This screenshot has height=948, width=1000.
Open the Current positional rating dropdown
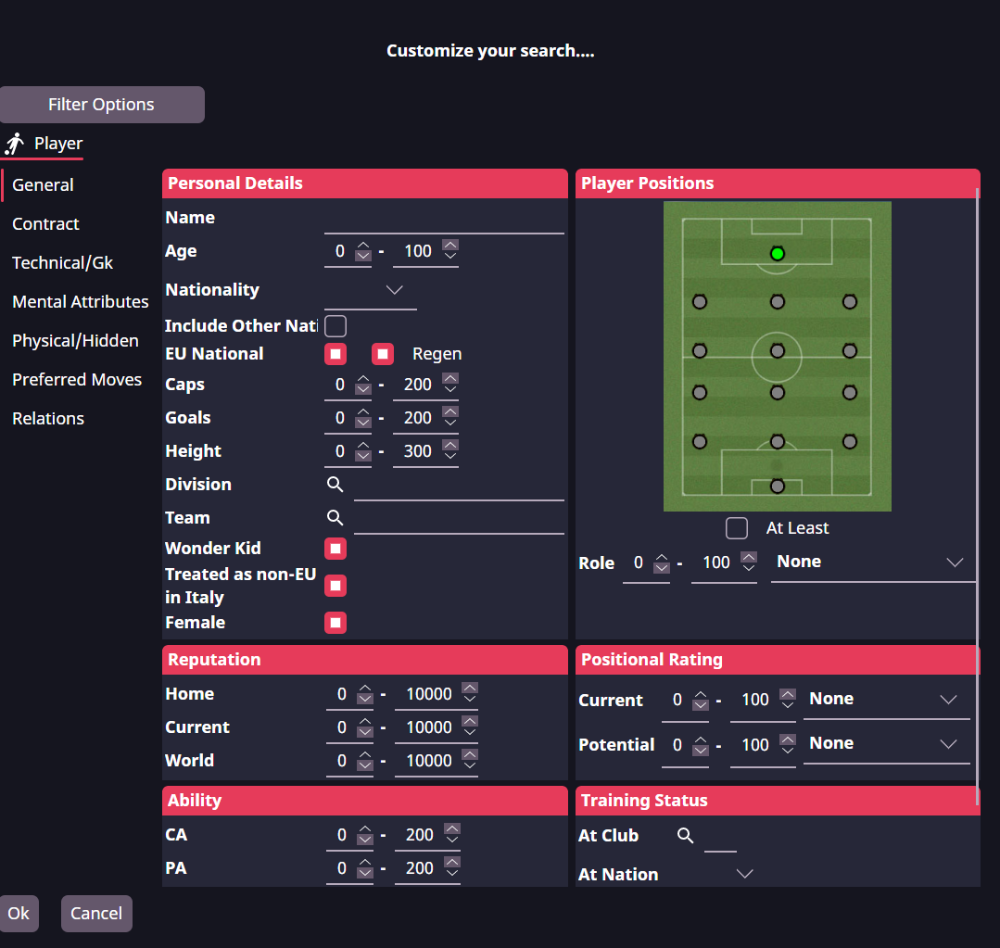[x=948, y=700]
